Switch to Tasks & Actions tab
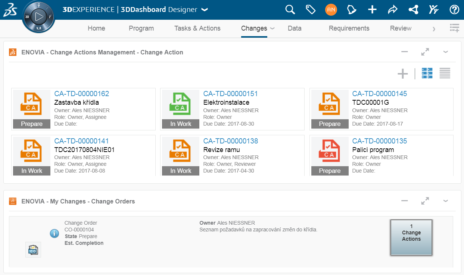Screen dimensions: 464x275 197,28
